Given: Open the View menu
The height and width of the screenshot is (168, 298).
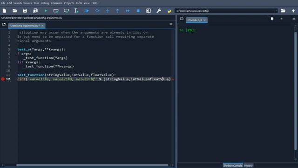Looking at the screenshot, I should tap(87, 3).
